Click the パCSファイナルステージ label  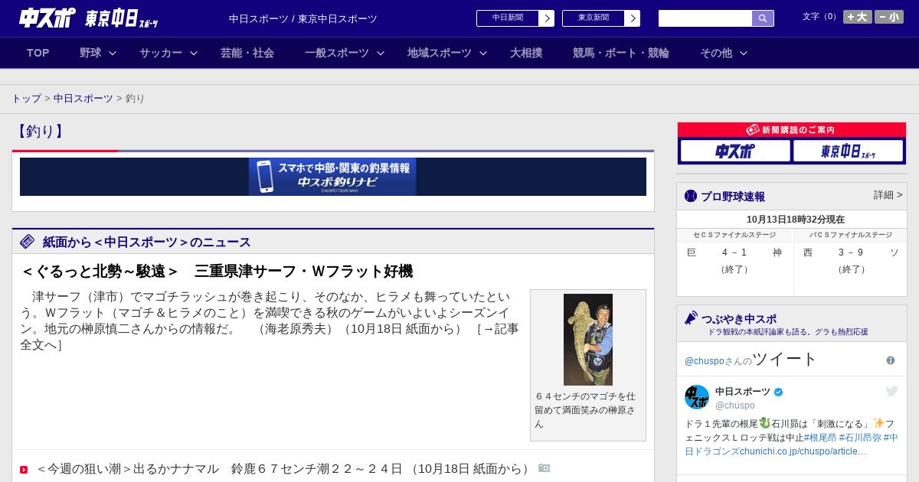(x=851, y=235)
